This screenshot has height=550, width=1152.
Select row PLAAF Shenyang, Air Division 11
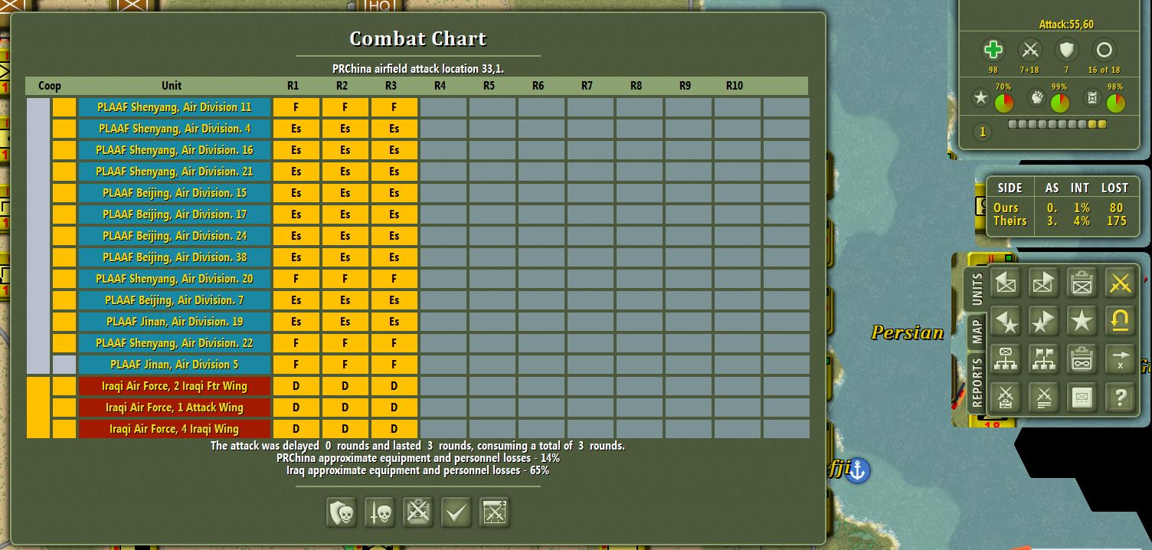(175, 107)
